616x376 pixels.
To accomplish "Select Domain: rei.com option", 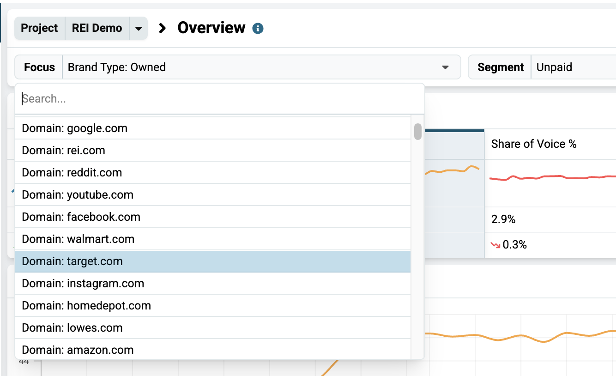I will (213, 151).
